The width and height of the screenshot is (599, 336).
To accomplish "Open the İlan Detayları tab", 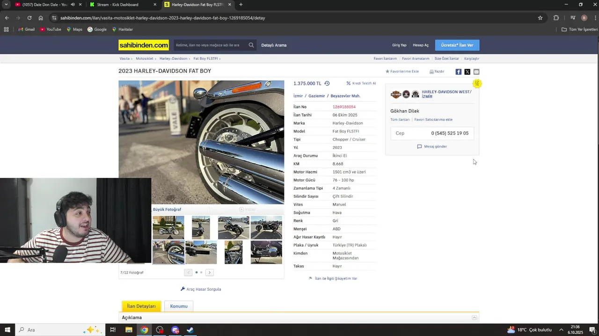I will pyautogui.click(x=141, y=306).
